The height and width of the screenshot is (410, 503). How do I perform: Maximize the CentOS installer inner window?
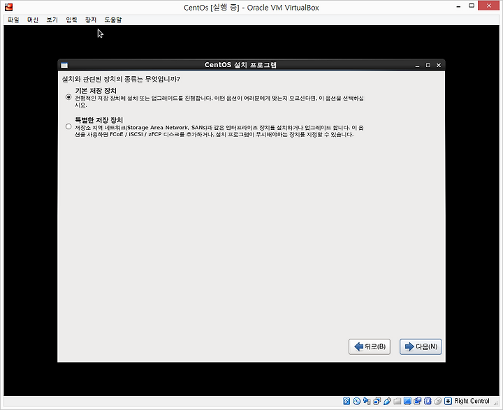click(x=428, y=65)
